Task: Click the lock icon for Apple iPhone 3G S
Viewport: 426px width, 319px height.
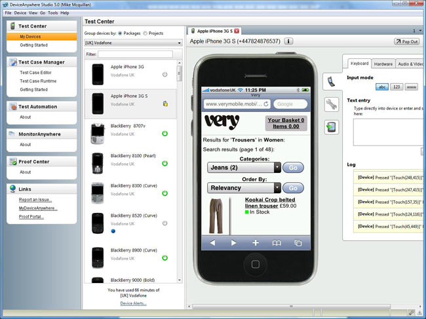Action: click(165, 103)
